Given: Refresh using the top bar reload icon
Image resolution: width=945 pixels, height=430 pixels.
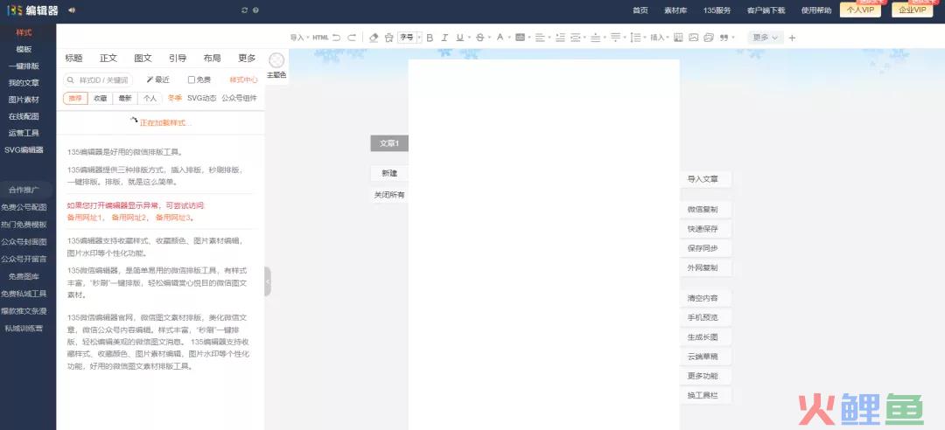Looking at the screenshot, I should pyautogui.click(x=244, y=10).
